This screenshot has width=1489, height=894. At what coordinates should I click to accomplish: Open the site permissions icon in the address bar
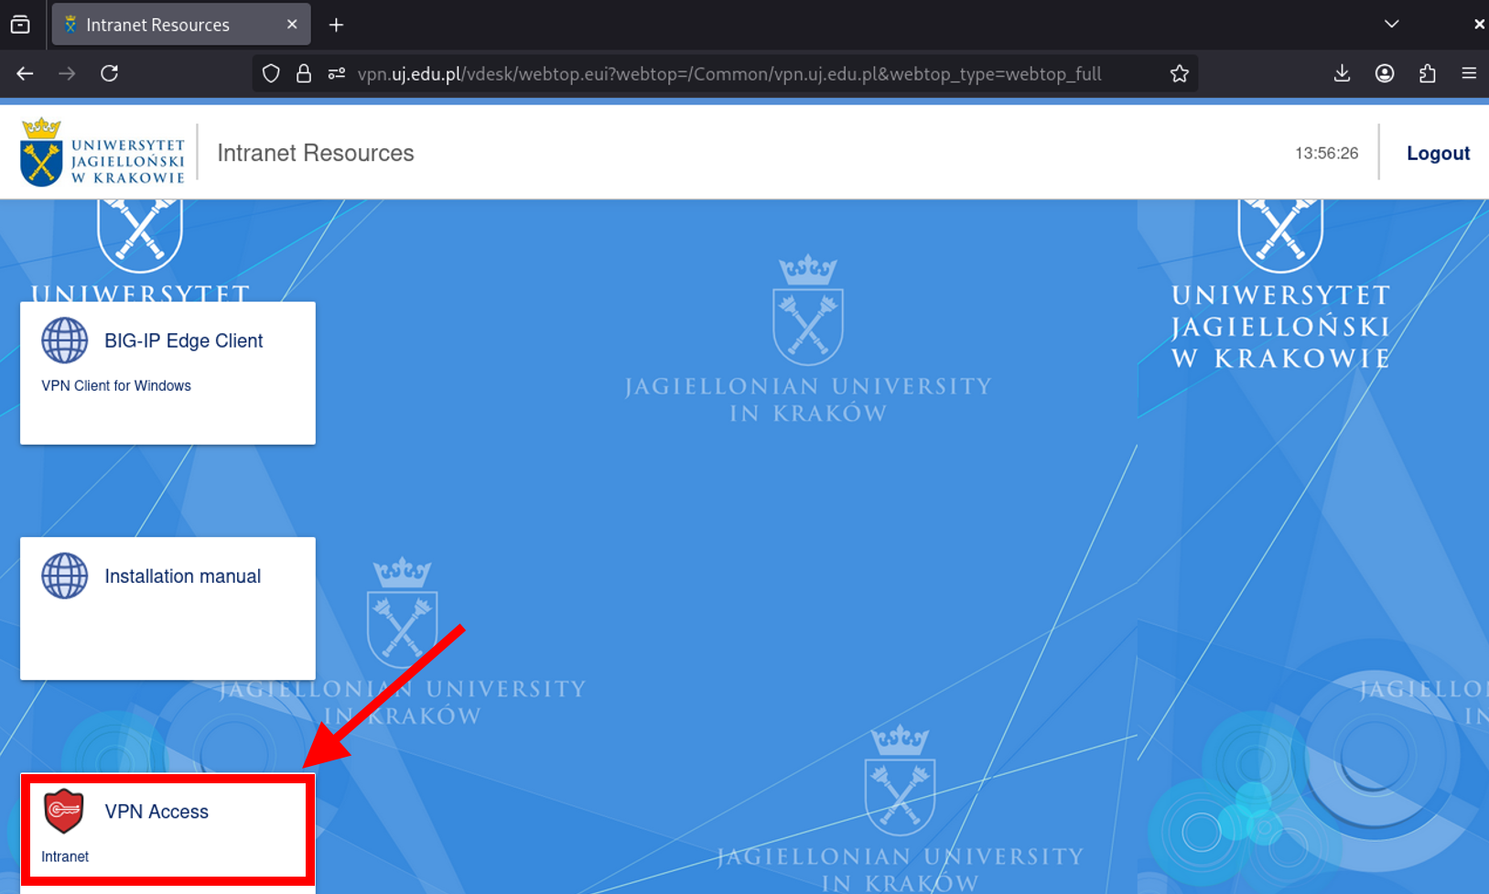pyautogui.click(x=337, y=73)
